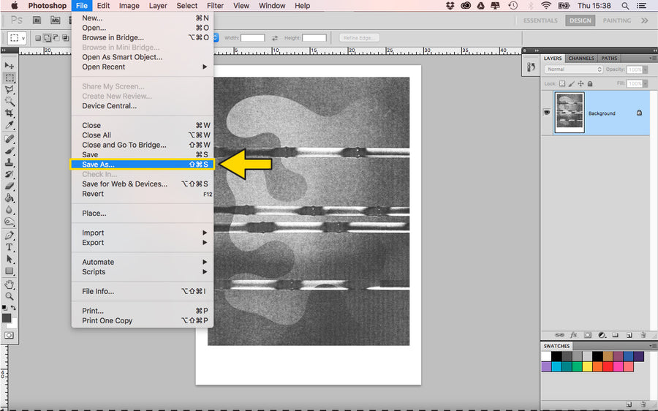Viewport: 658px width, 411px height.
Task: Select the Pen tool
Action: [10, 235]
